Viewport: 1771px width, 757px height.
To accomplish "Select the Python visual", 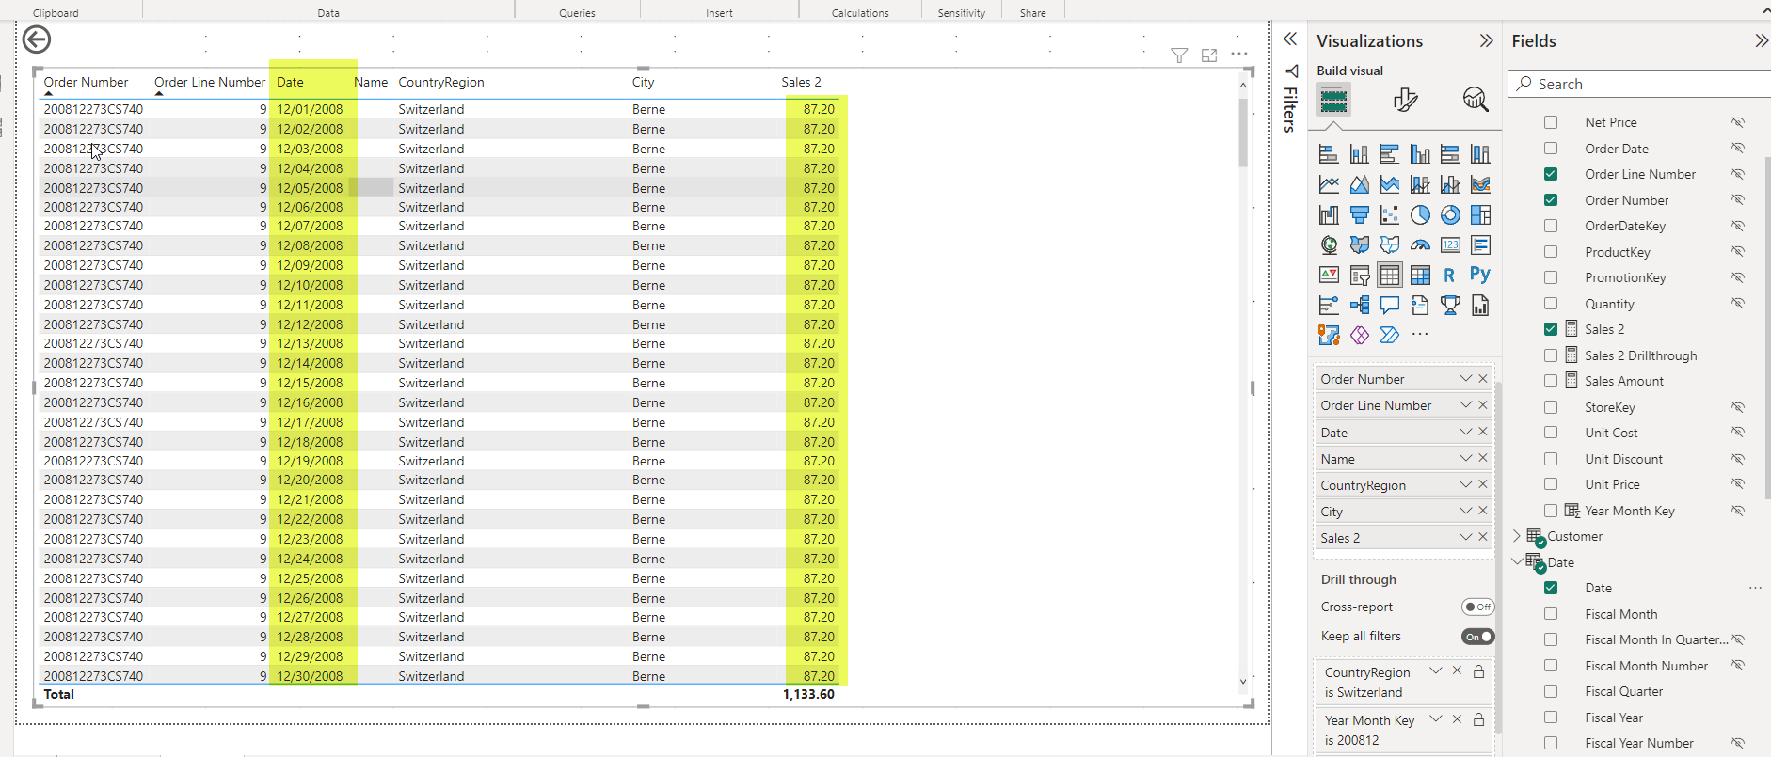I will pos(1480,275).
